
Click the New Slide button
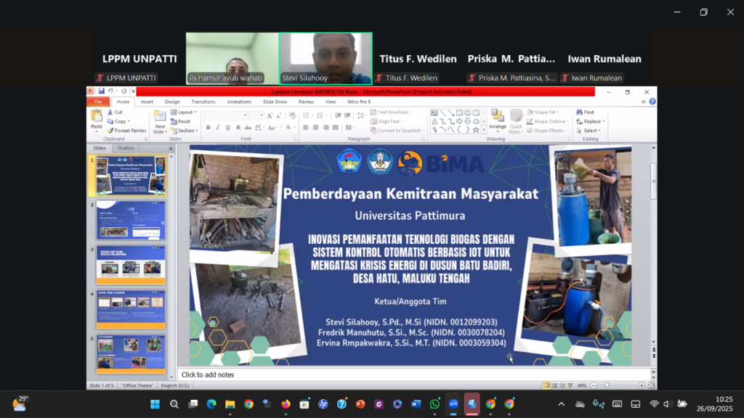point(160,120)
